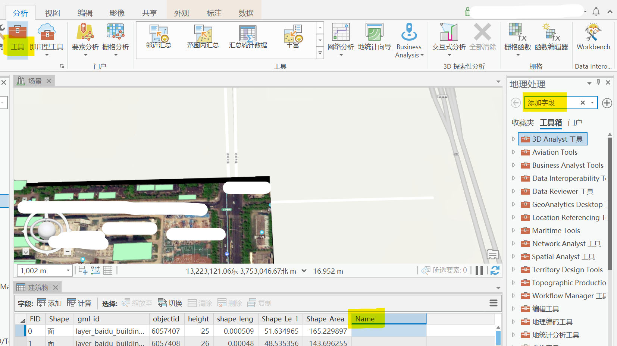Select the Territory Design Tools toolbox
Screen dimensions: 617x346
click(562, 270)
